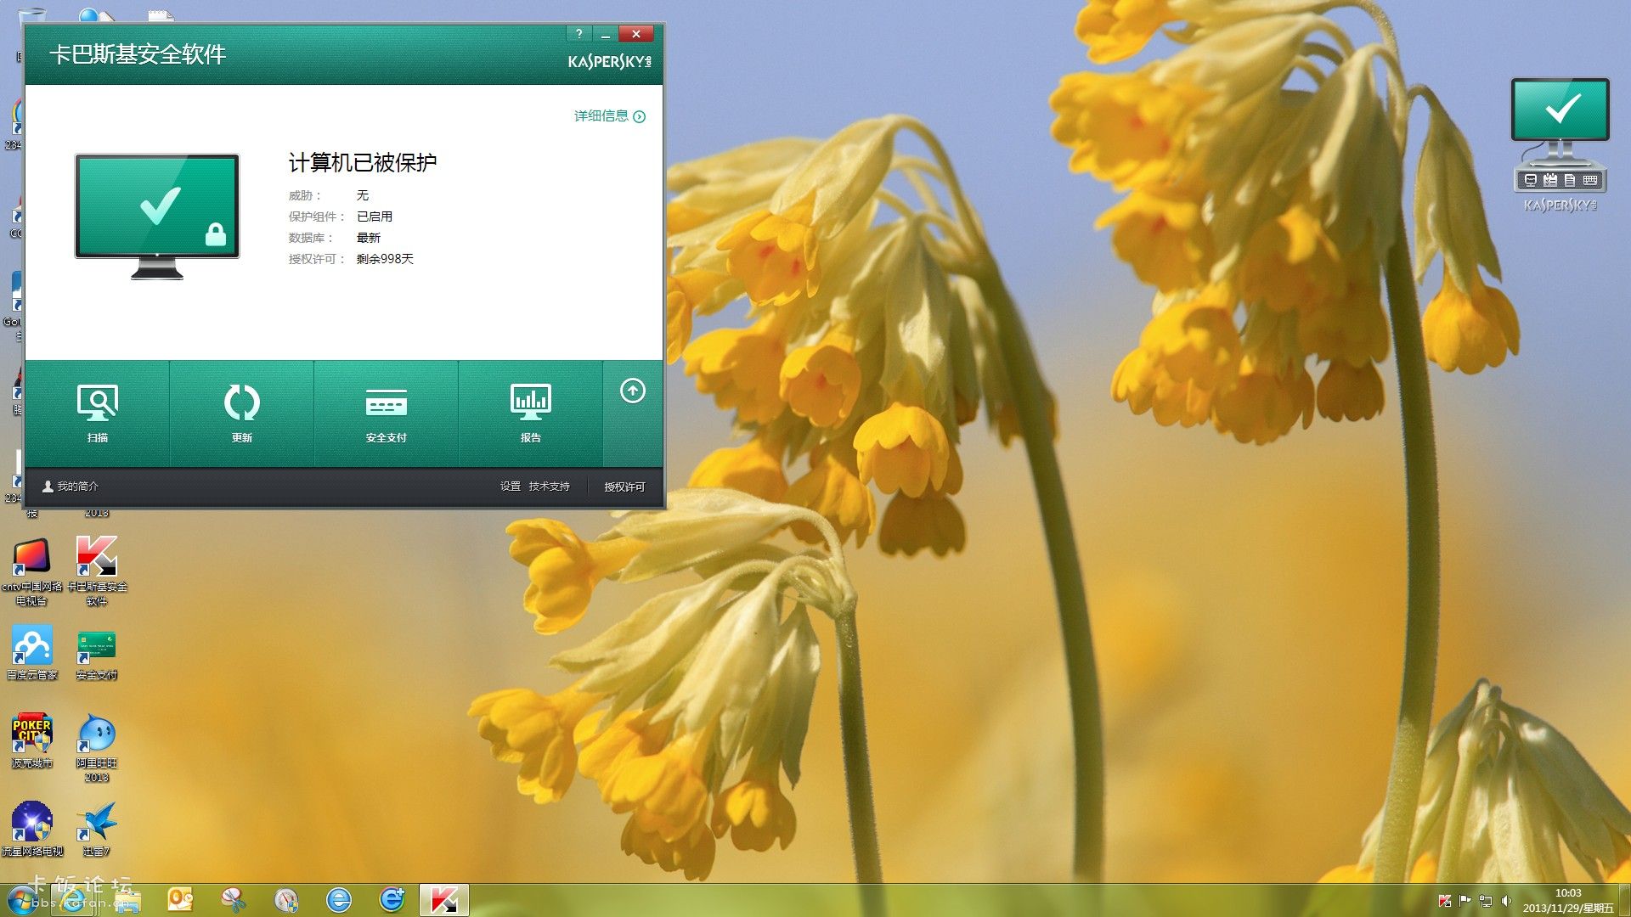The width and height of the screenshot is (1631, 917).
Task: Click the Kaspersky gadget monitor status screen
Action: coord(1560,110)
